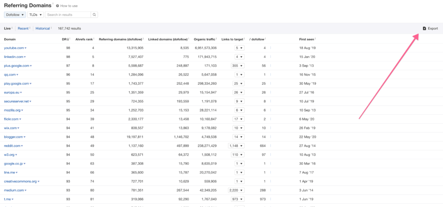The width and height of the screenshot is (443, 207).
Task: Click organic traffic value 6,951,573,306
Action: point(205,48)
